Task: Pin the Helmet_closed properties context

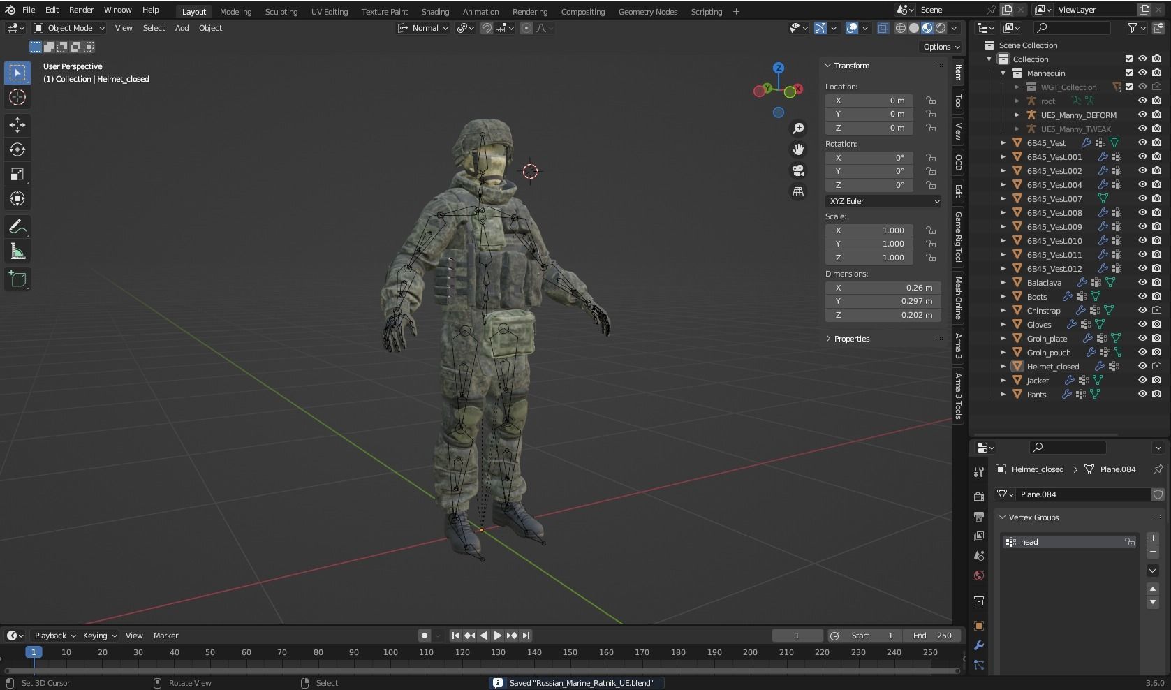Action: point(1158,469)
